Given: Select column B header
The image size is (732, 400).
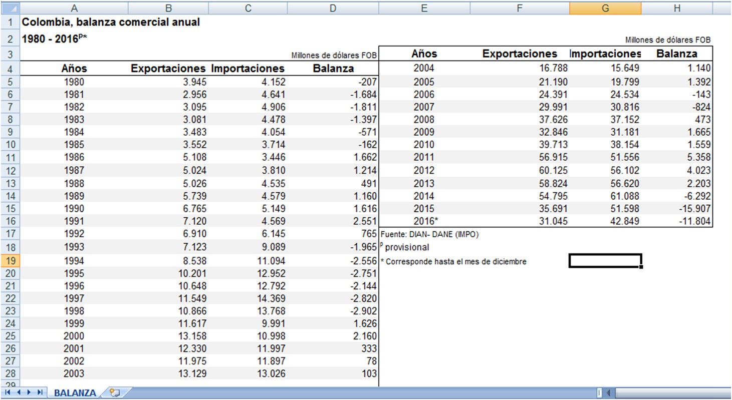Looking at the screenshot, I should 168,8.
